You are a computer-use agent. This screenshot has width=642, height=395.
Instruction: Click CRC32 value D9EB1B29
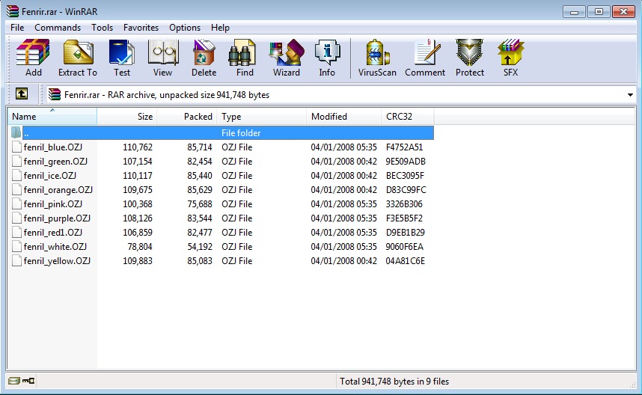[405, 233]
